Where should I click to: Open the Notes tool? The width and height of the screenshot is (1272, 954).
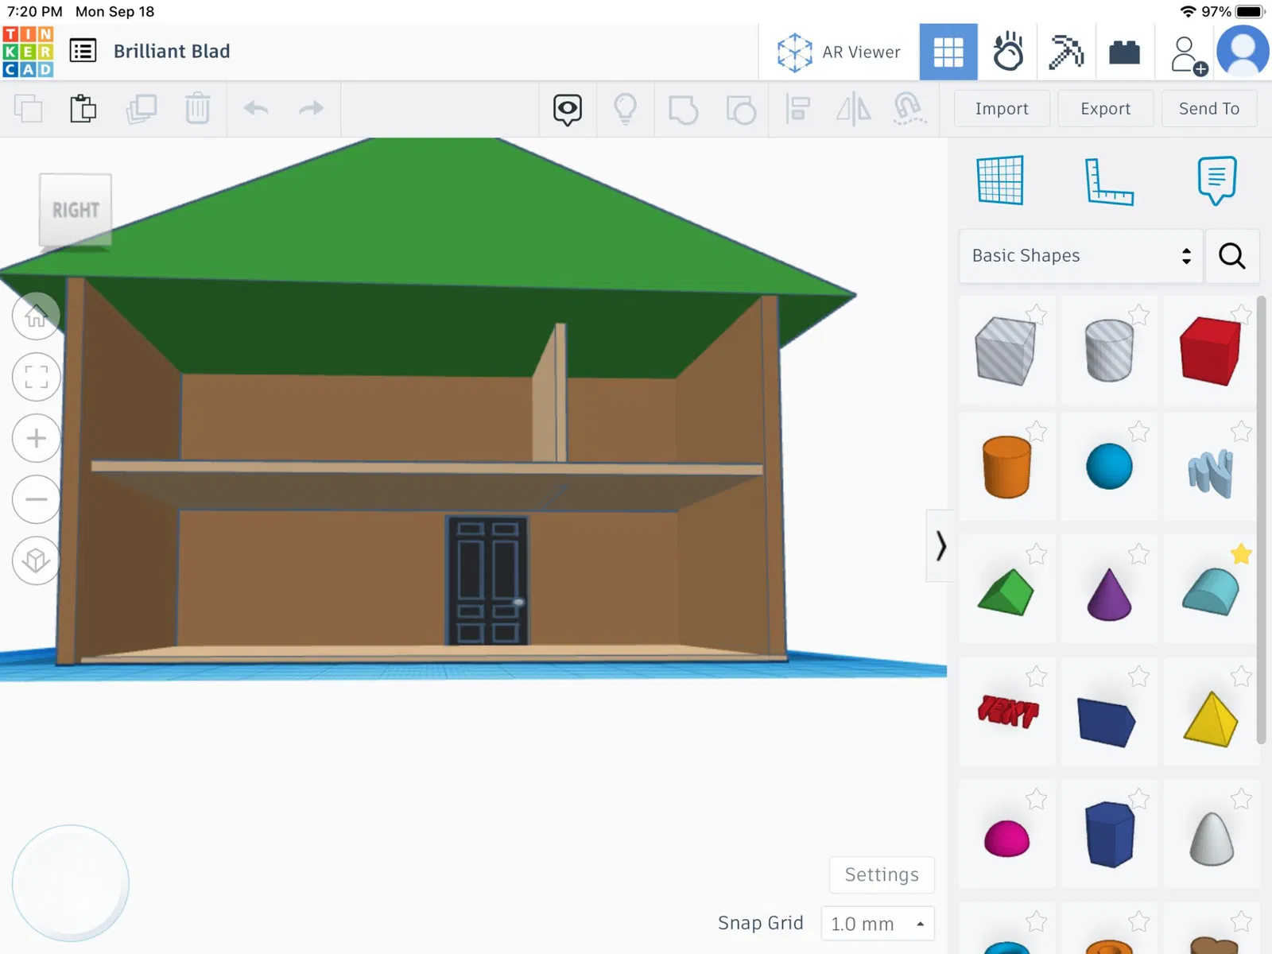click(x=1216, y=180)
